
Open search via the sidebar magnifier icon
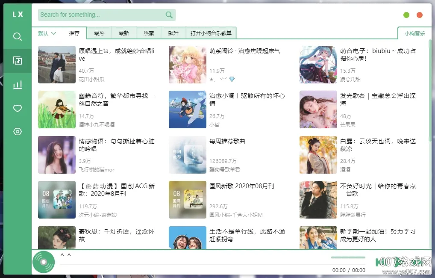[x=17, y=36]
